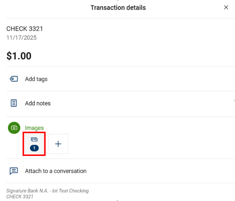Open Add tags option

tap(36, 79)
